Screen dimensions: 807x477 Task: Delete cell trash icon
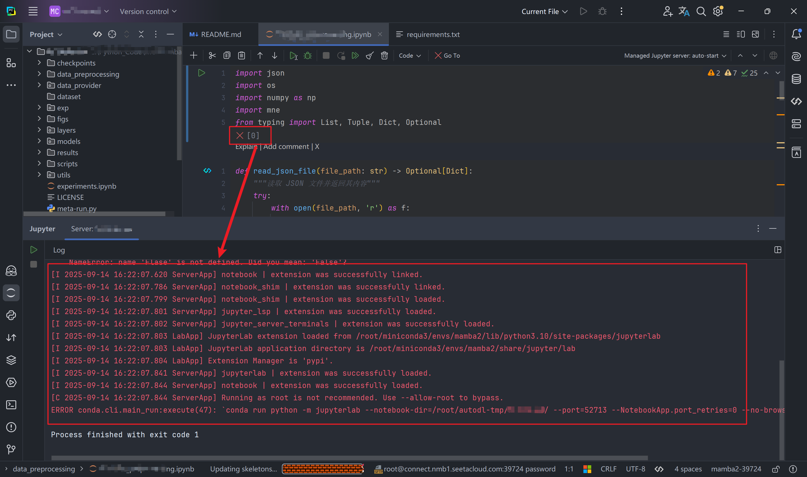(x=384, y=56)
